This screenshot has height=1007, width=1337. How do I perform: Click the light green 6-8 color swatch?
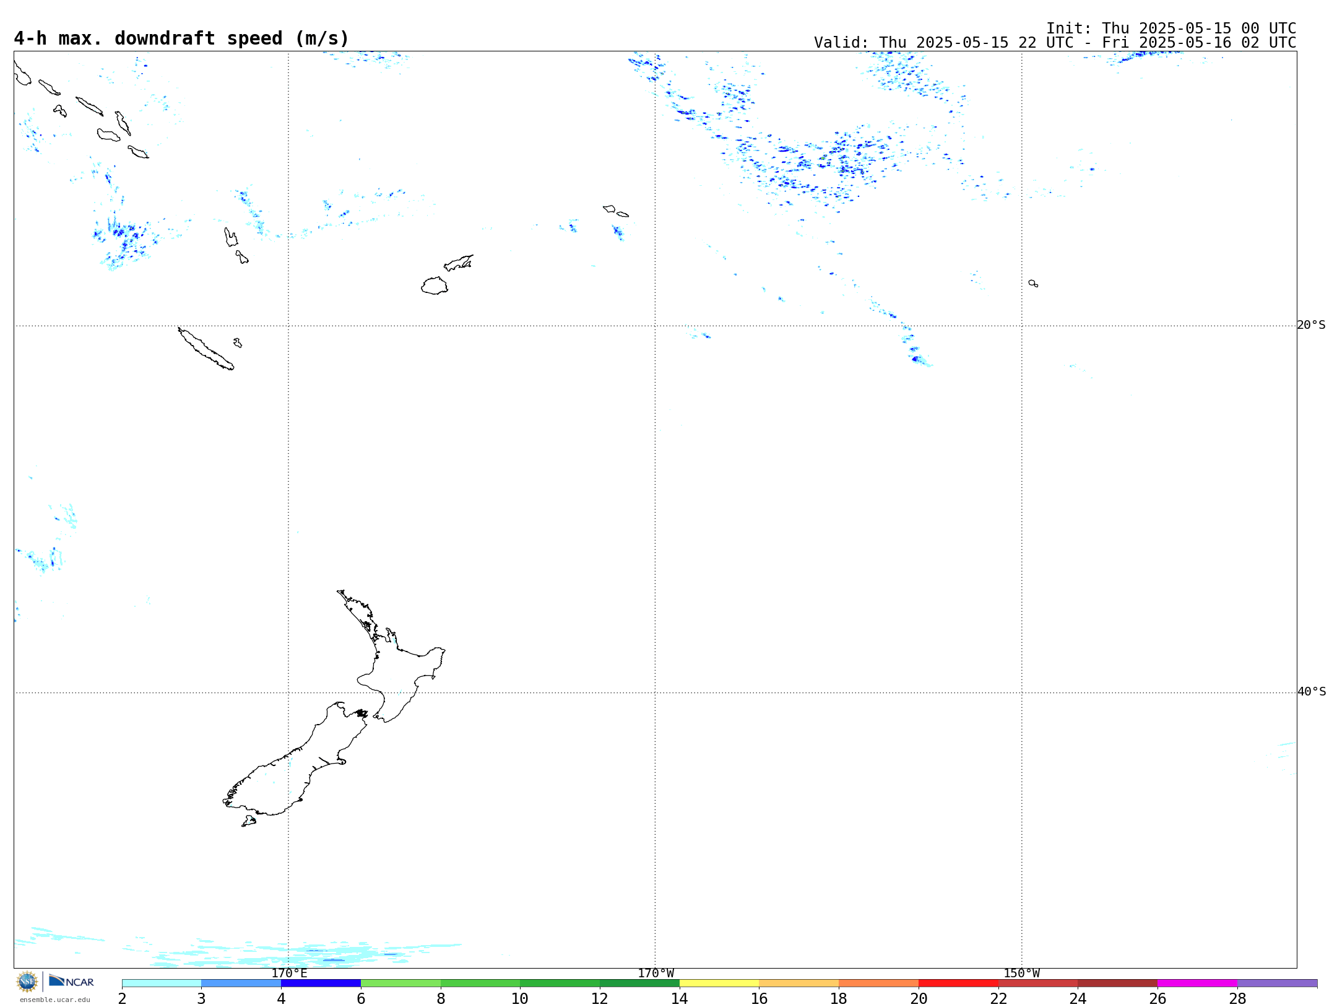(x=400, y=983)
